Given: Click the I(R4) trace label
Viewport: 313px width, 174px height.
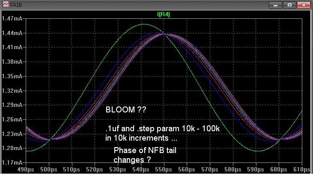Looking at the screenshot, I should coord(164,15).
